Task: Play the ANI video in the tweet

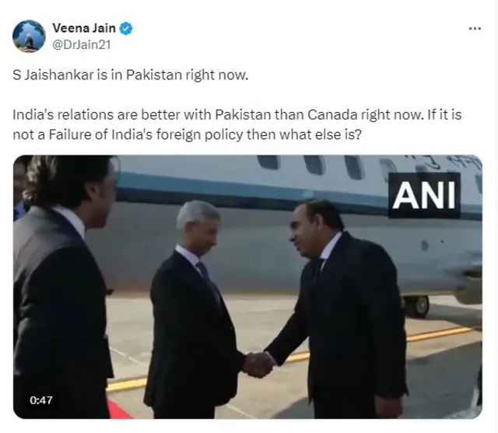Action: point(247,287)
